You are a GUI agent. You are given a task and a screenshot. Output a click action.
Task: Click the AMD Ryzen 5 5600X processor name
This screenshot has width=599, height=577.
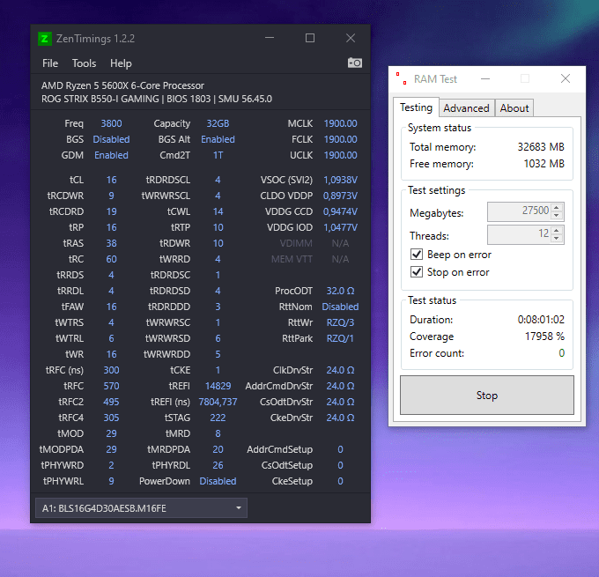[122, 85]
